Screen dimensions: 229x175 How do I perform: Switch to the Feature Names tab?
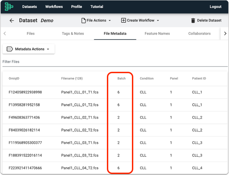coord(157,33)
